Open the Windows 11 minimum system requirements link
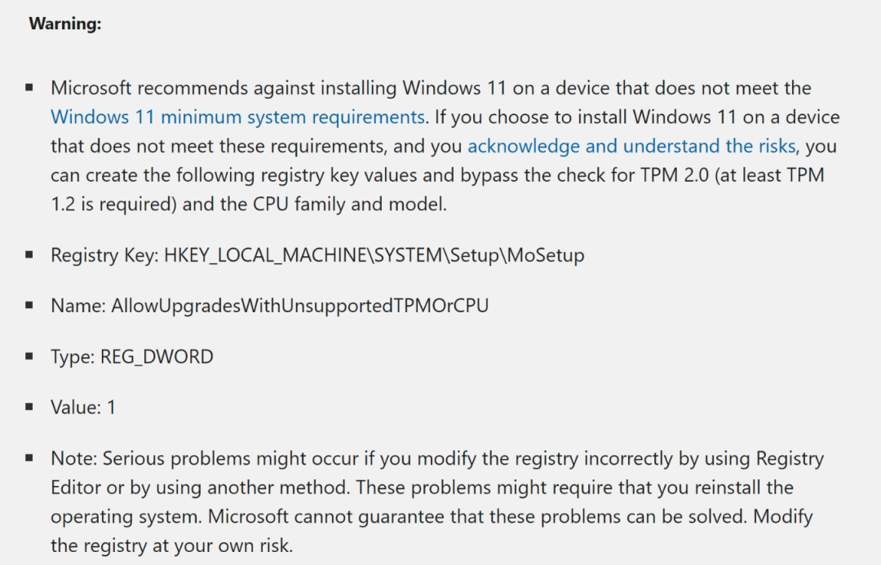The width and height of the screenshot is (881, 565). coord(237,117)
